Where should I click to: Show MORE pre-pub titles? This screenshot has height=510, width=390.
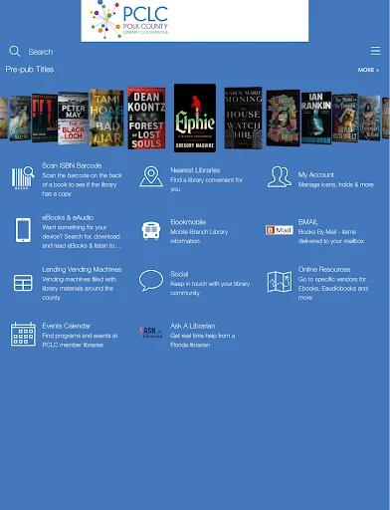point(368,70)
